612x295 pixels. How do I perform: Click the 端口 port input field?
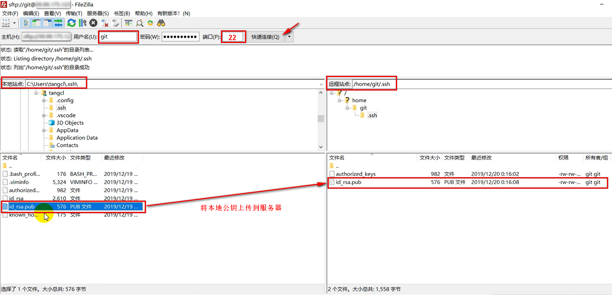[x=233, y=37]
